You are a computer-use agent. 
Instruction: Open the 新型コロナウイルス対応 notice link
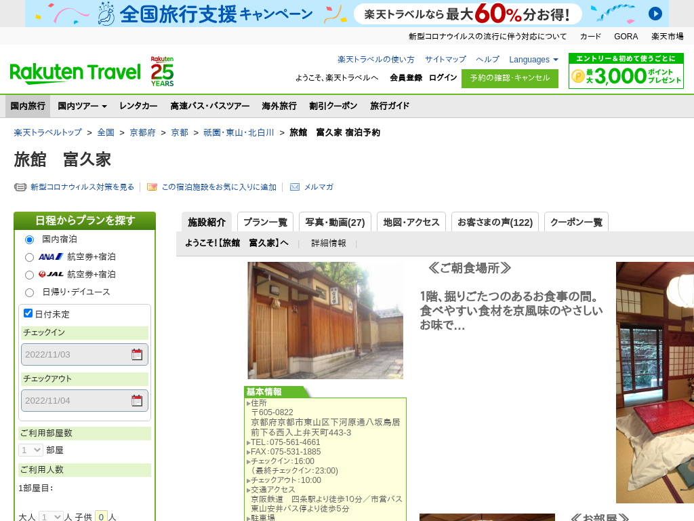coord(487,37)
